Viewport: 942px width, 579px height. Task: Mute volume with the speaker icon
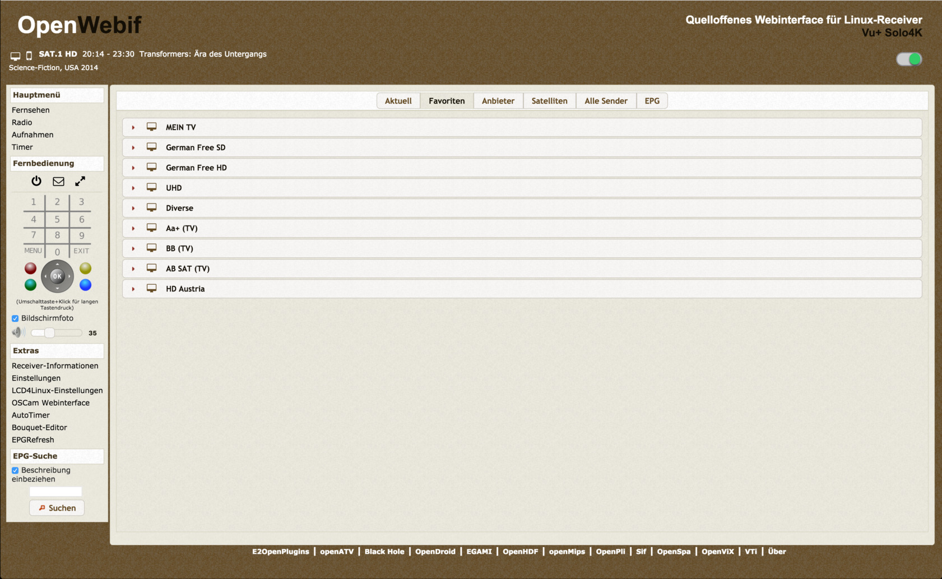(x=18, y=332)
